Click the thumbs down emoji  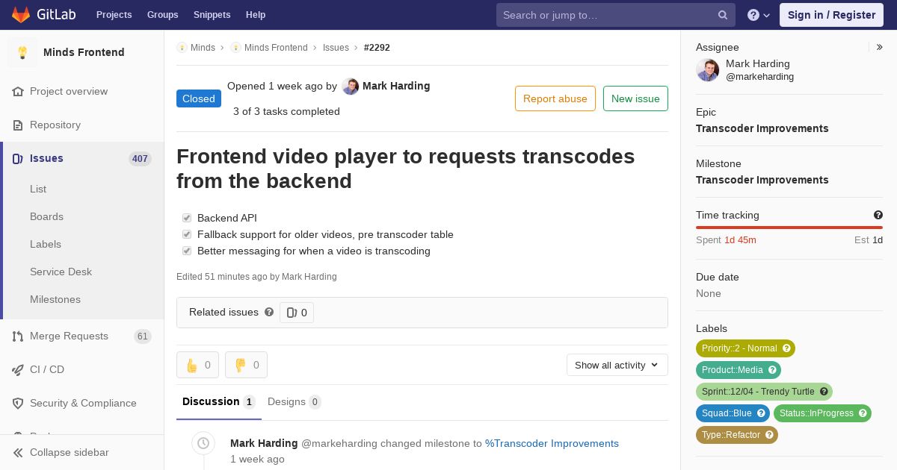240,365
